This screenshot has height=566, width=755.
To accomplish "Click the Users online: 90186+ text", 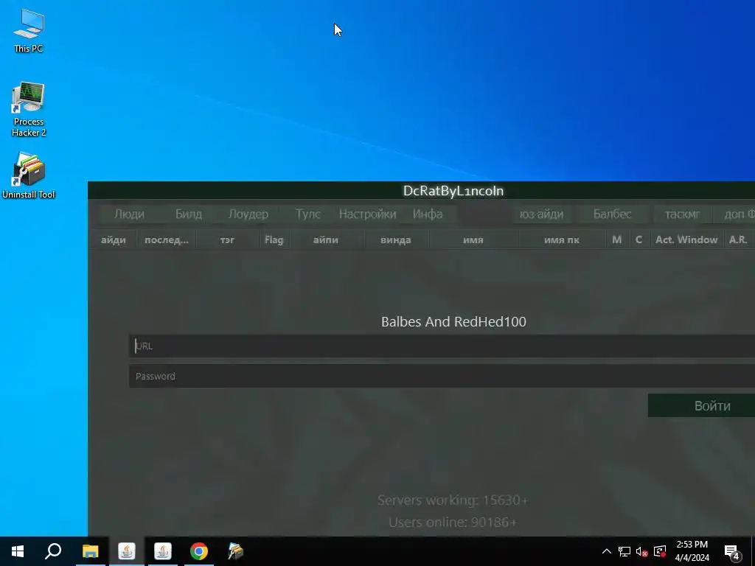I will (453, 523).
